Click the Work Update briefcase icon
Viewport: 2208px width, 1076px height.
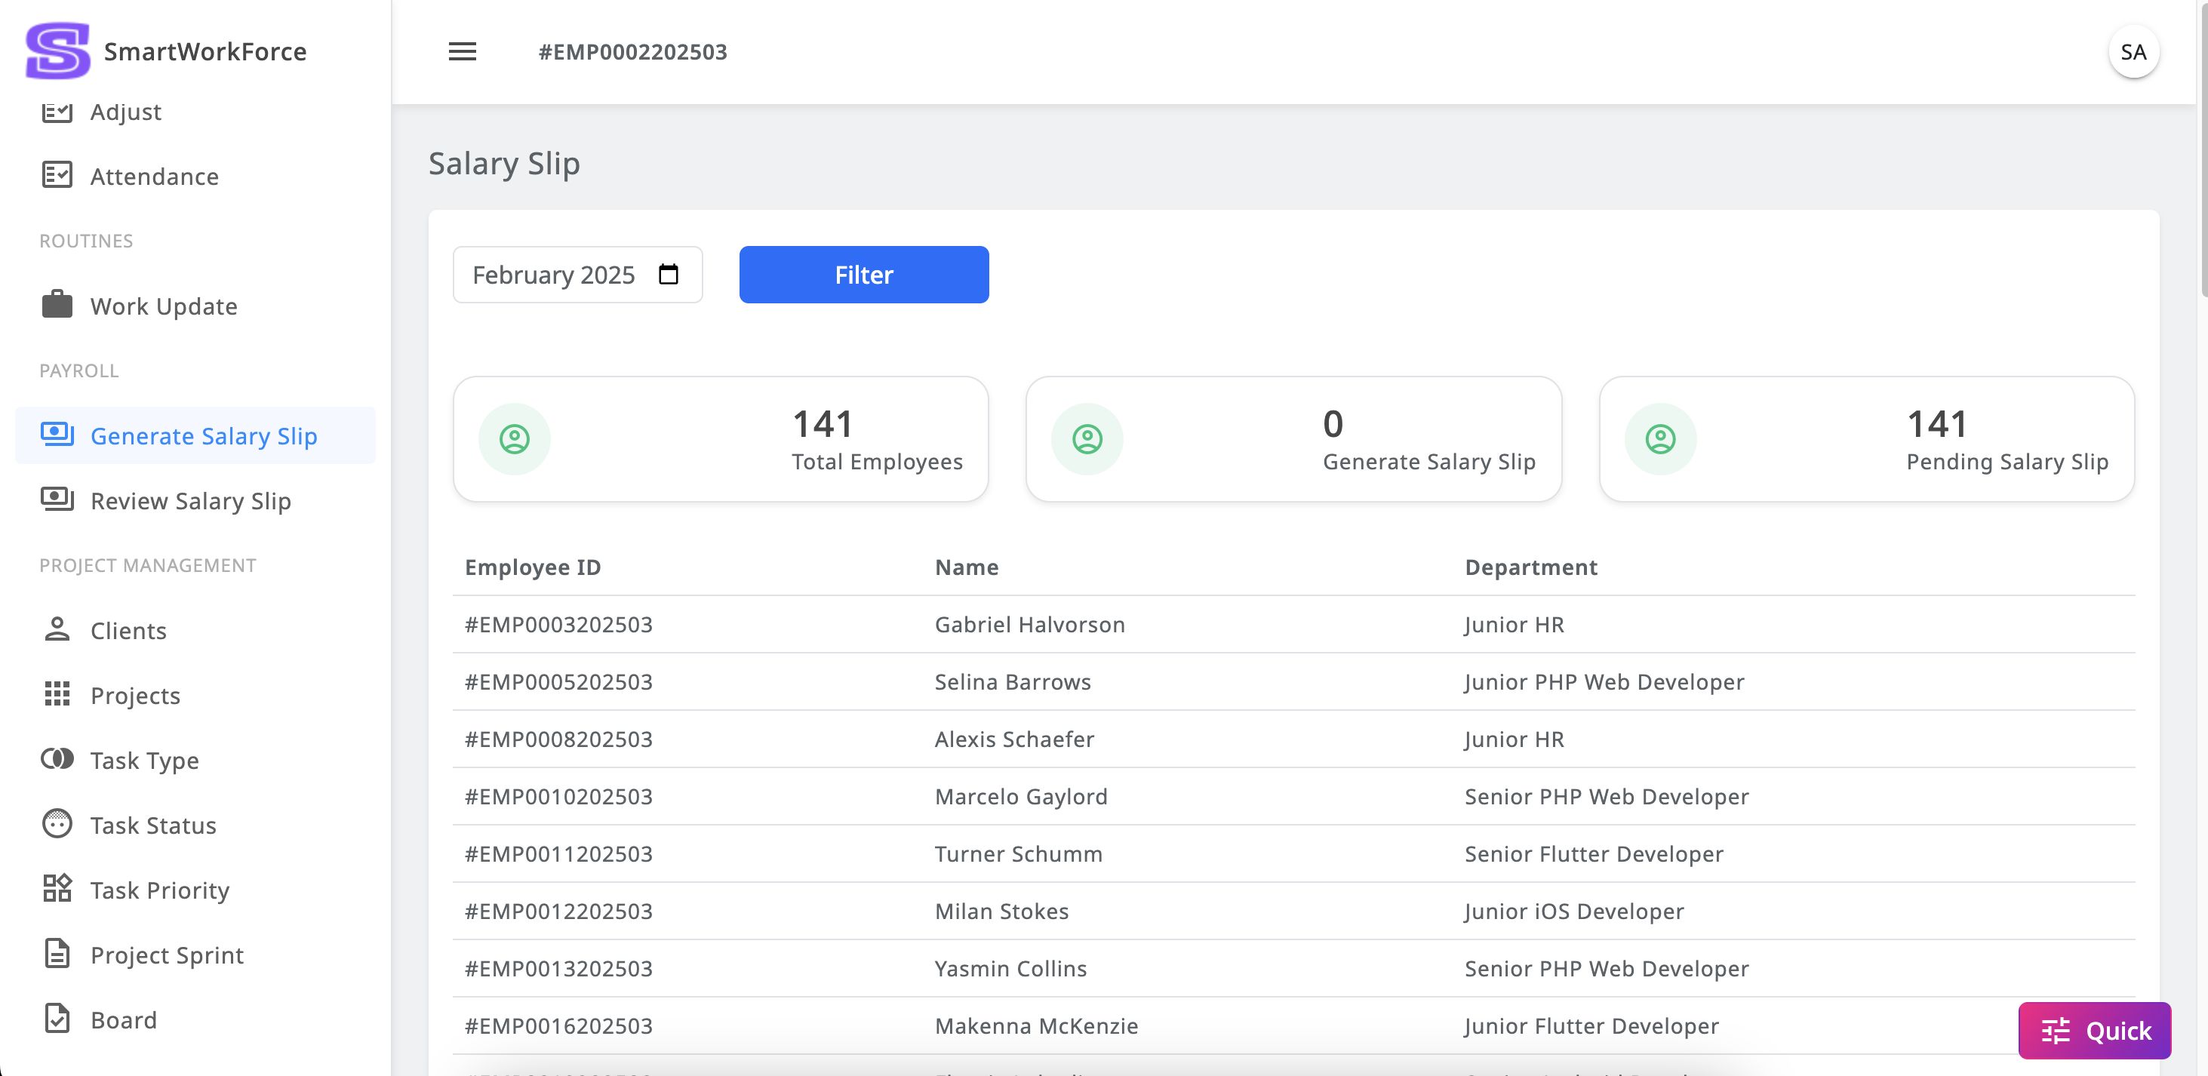(x=57, y=306)
